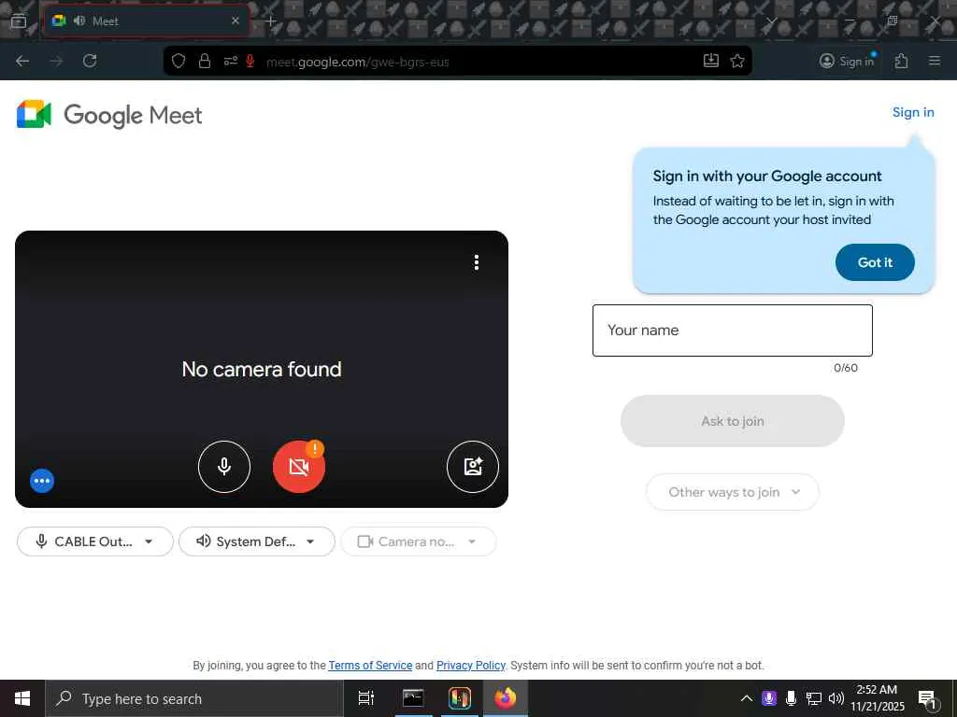Screen dimensions: 957x717
Task: Open a new browser tab
Action: point(270,21)
